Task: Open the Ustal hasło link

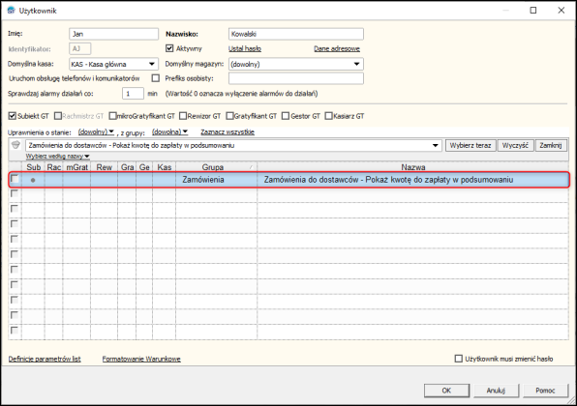Action: 245,48
